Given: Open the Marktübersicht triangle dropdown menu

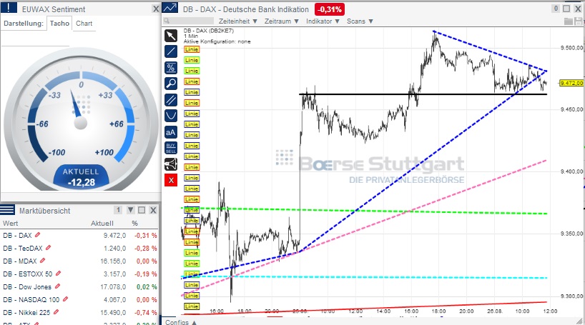Looking at the screenshot, I should pos(131,210).
